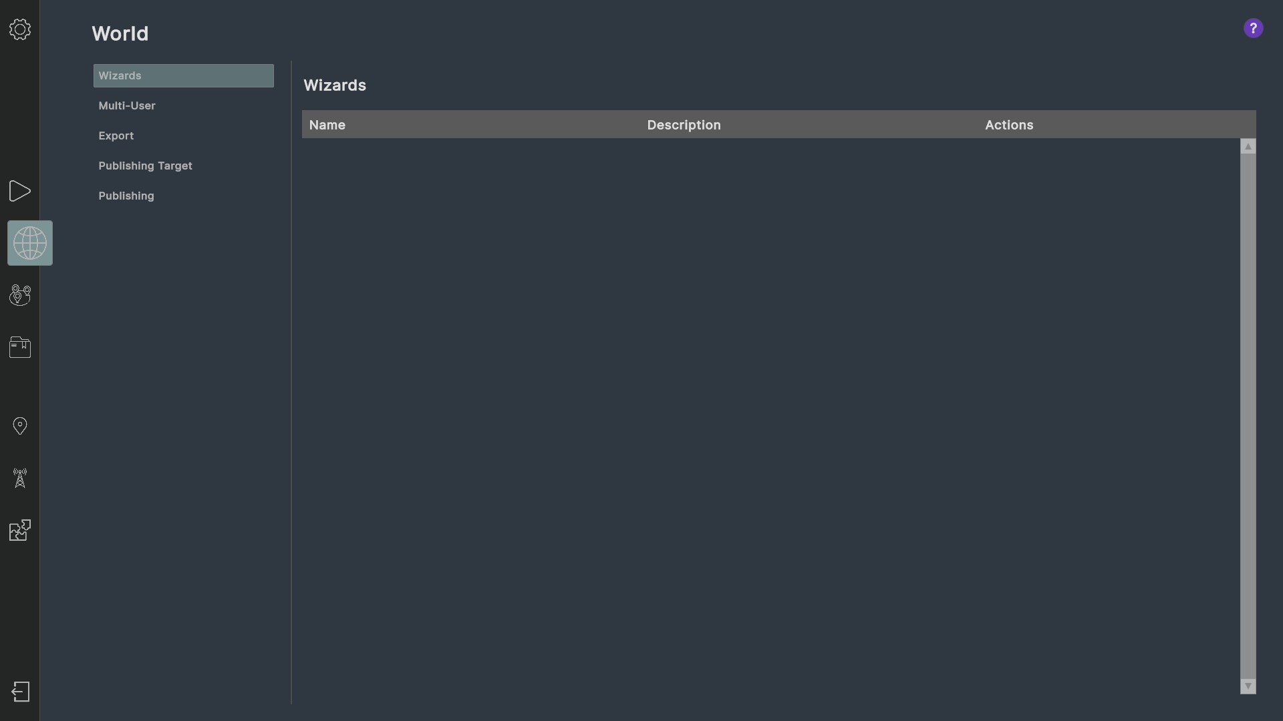Image resolution: width=1283 pixels, height=721 pixels.
Task: Open the puzzle plugins icon
Action: point(20,530)
